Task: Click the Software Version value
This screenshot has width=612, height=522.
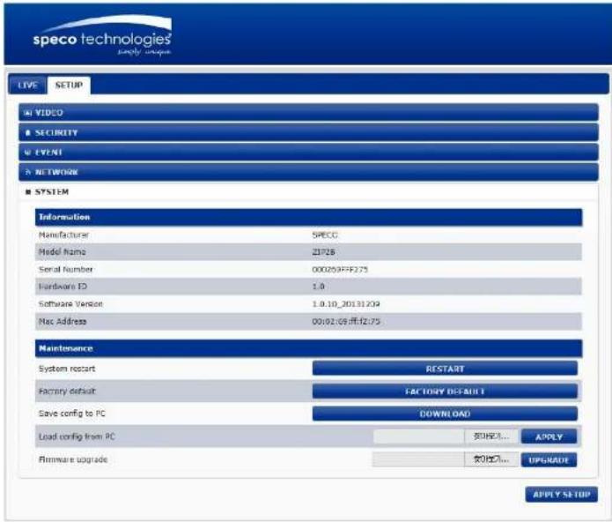Action: (x=346, y=304)
